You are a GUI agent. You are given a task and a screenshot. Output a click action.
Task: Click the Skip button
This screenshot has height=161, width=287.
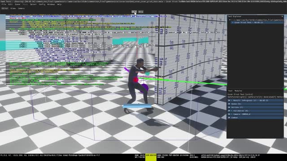click(x=140, y=12)
